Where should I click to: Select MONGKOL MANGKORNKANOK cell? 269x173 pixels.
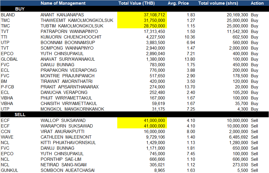tap(73, 109)
